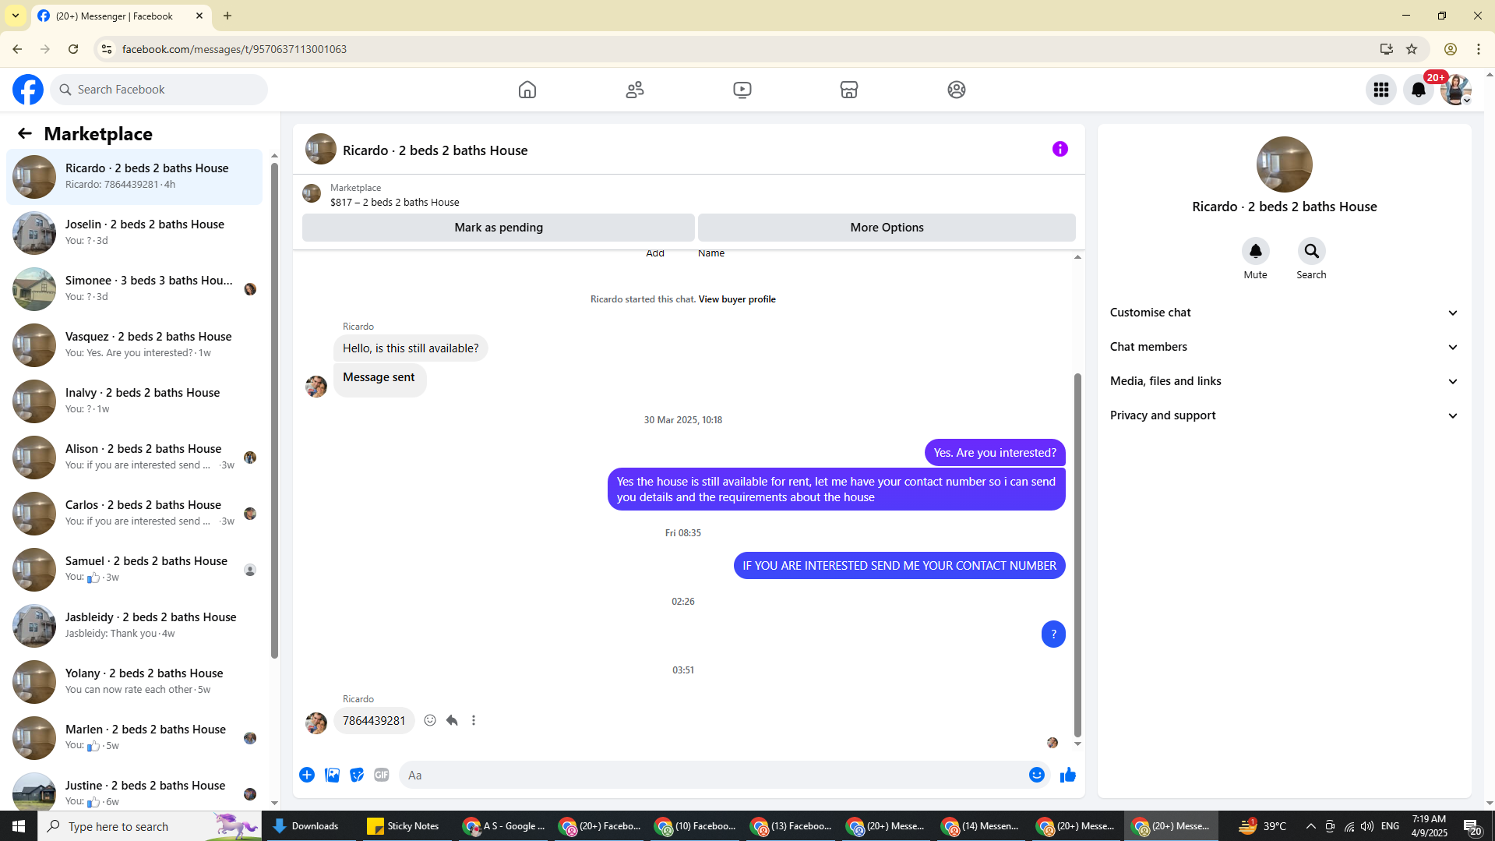This screenshot has width=1495, height=841.
Task: Choose a sticker icon
Action: (x=357, y=775)
